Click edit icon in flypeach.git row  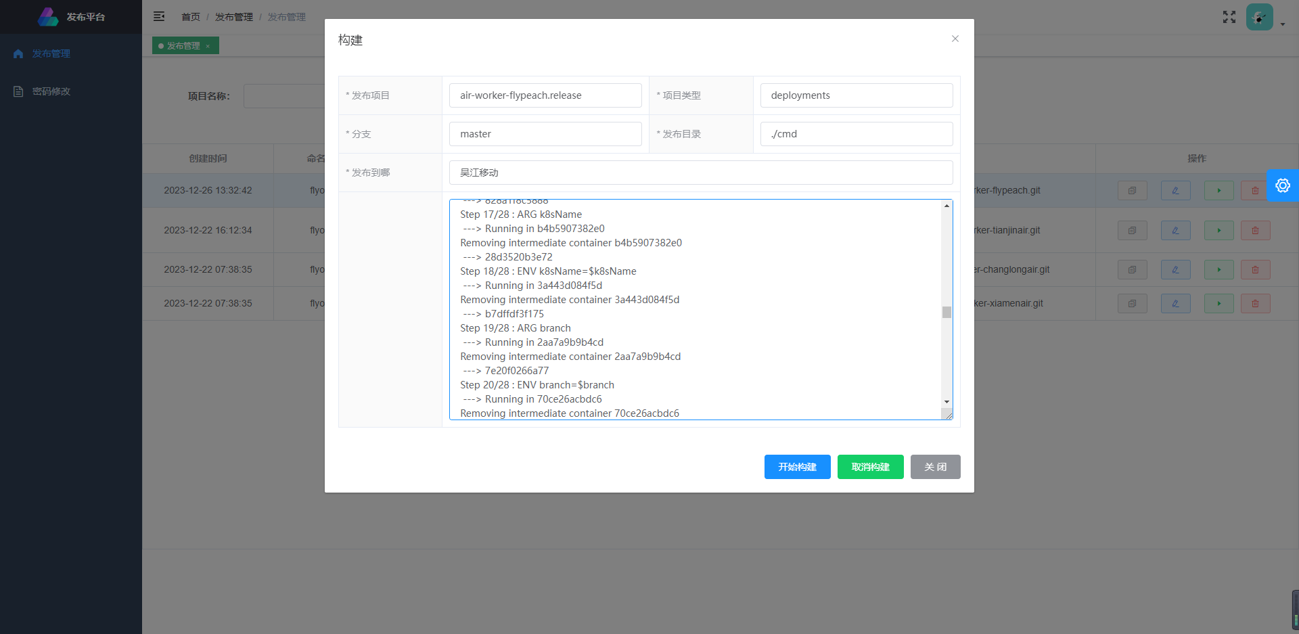(x=1175, y=191)
